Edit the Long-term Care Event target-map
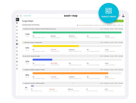Image resolution: width=136 pixels, height=103 pixels. [102, 83]
